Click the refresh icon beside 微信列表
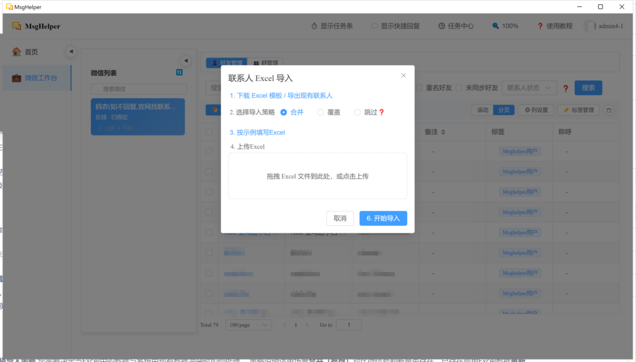The width and height of the screenshot is (636, 362). [179, 73]
